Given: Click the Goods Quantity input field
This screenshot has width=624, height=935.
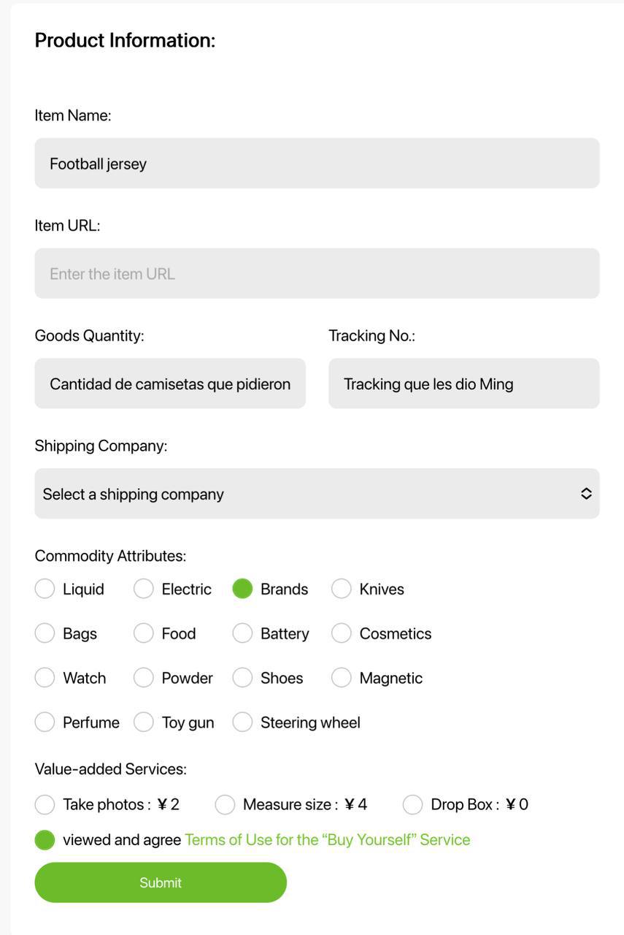Looking at the screenshot, I should [x=170, y=383].
